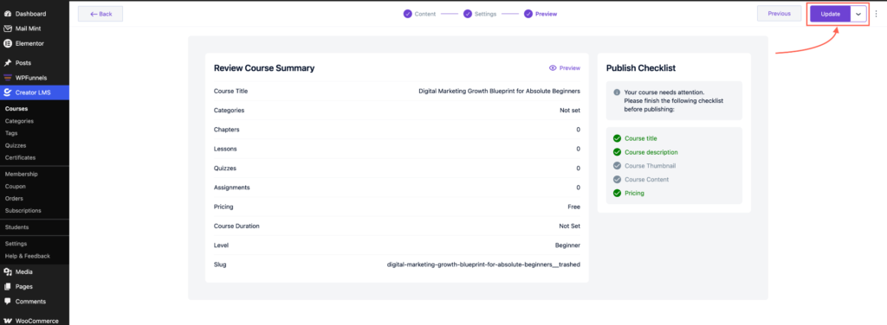Click the 'Course Duration' row label

[236, 226]
